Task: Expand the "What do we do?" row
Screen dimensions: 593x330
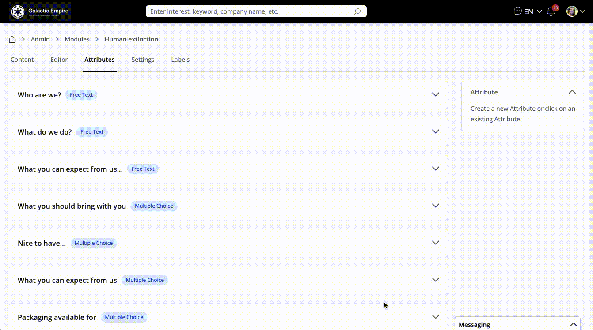Action: tap(435, 132)
